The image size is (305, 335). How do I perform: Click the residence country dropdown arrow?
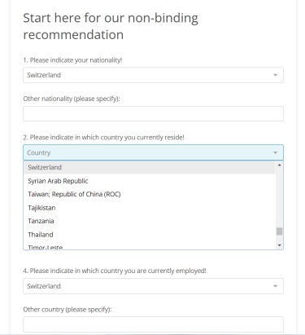tap(275, 152)
